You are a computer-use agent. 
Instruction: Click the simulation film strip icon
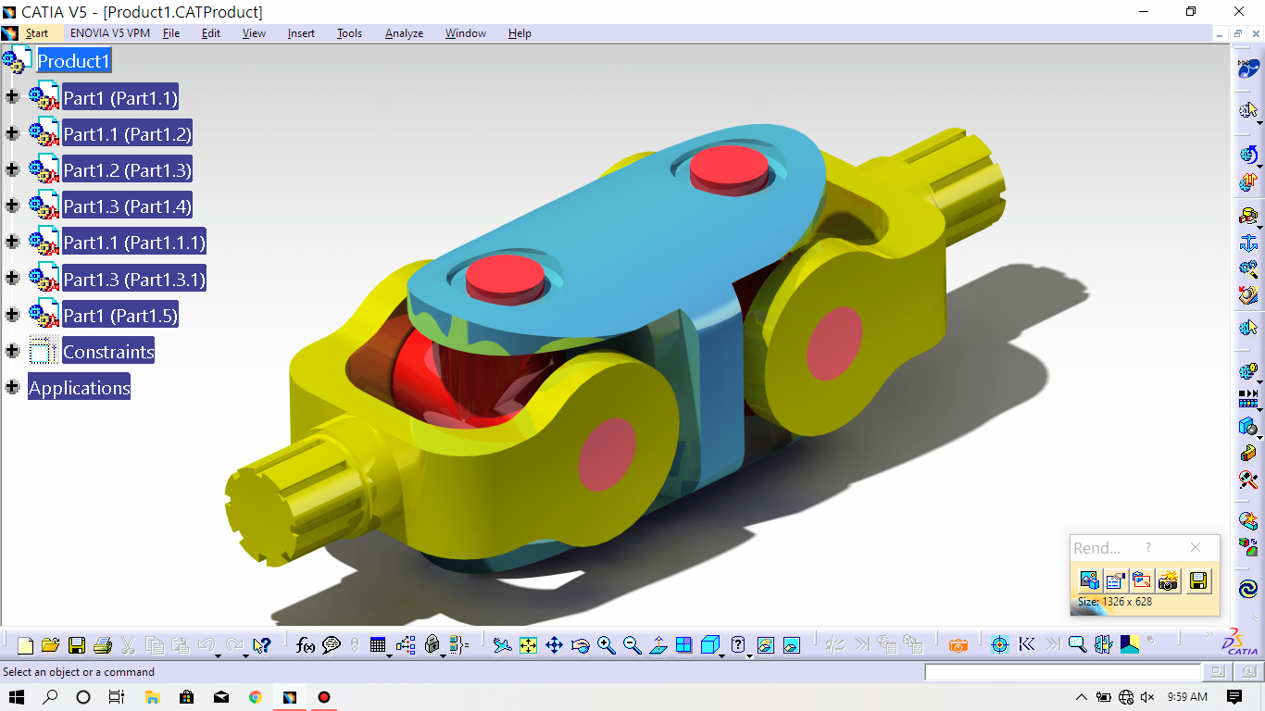(1248, 400)
